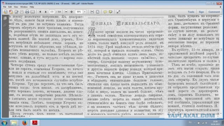Click the Create PDF online icon
The width and height of the screenshot is (224, 126).
click(11, 12)
